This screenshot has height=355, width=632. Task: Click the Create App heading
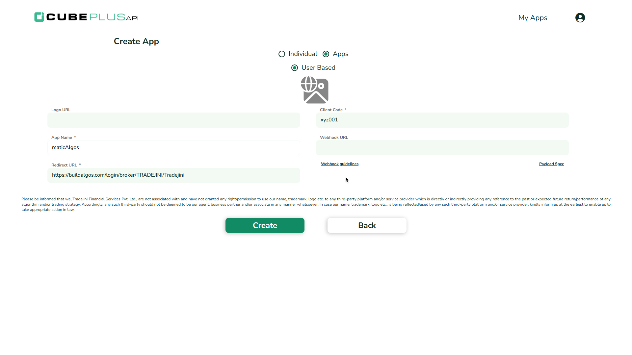pos(136,41)
